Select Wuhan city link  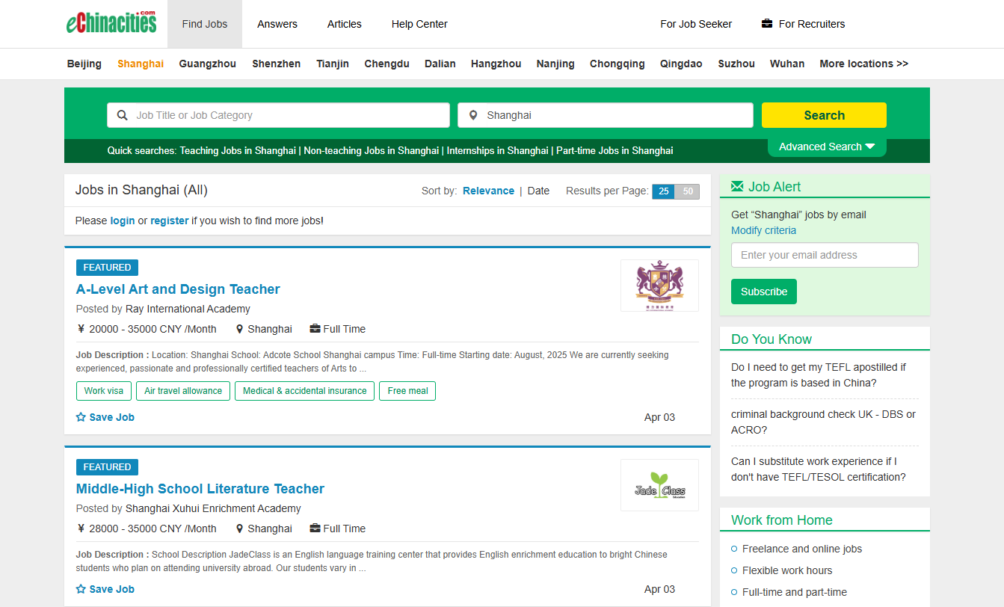coord(787,64)
